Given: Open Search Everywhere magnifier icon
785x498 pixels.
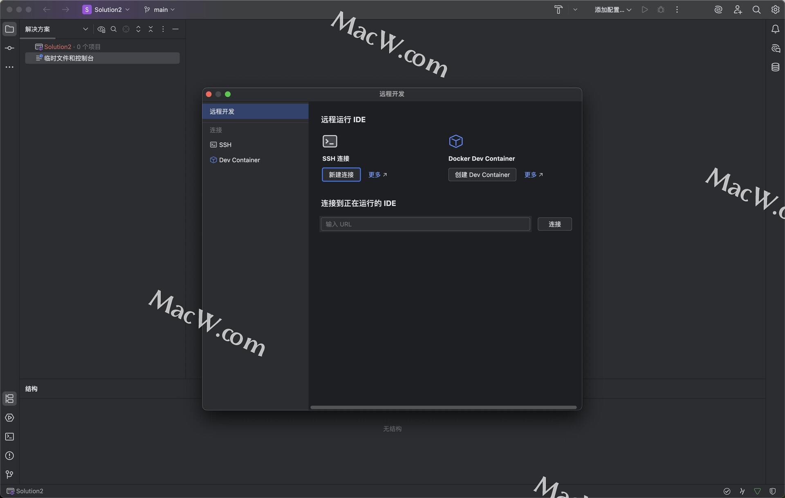Looking at the screenshot, I should coord(756,9).
